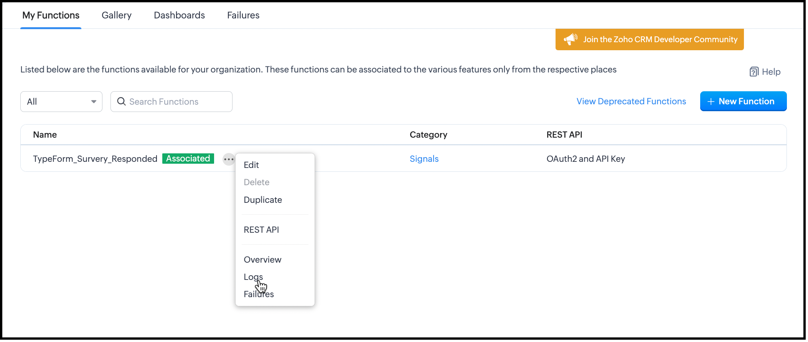
Task: Select the My Functions tab
Action: tap(51, 15)
